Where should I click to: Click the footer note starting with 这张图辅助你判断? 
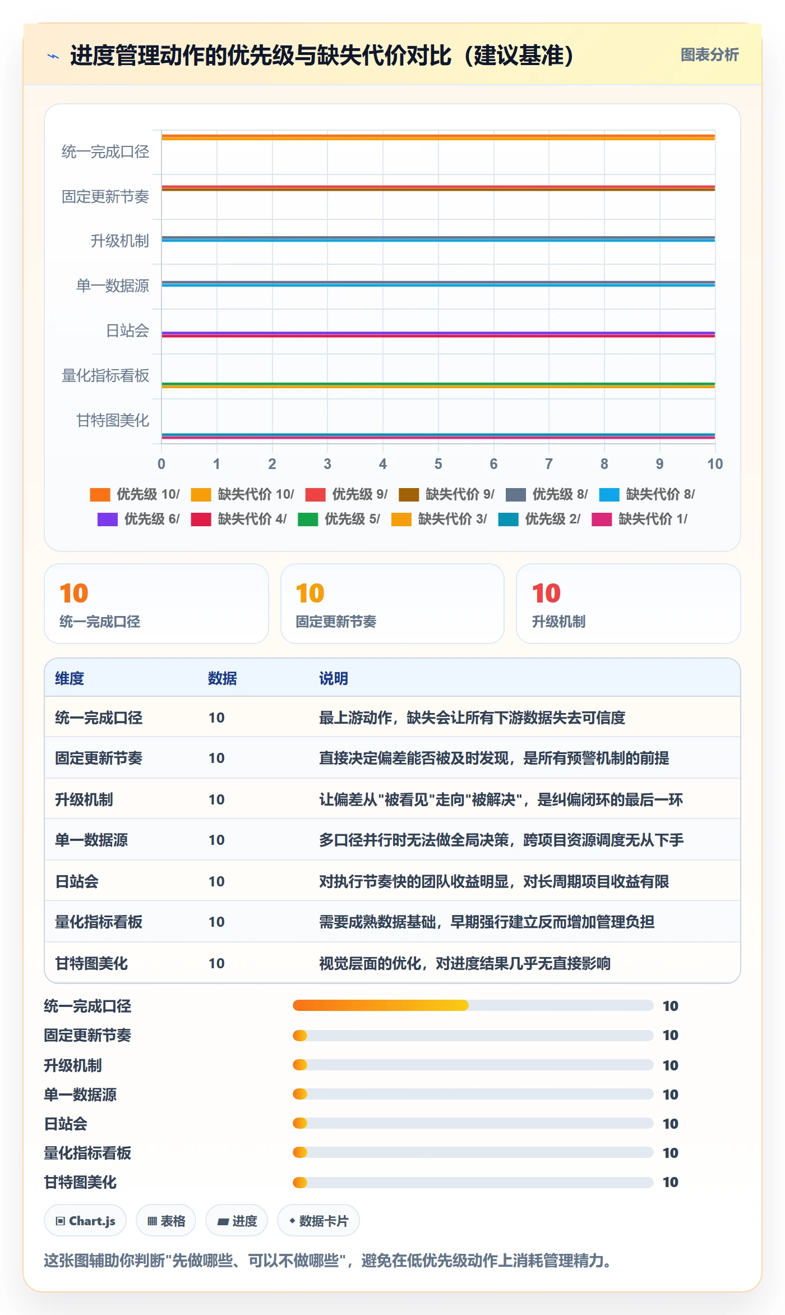pyautogui.click(x=327, y=1261)
